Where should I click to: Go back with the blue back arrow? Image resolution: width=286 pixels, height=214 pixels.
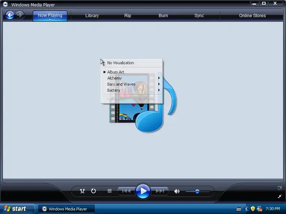tap(10, 15)
